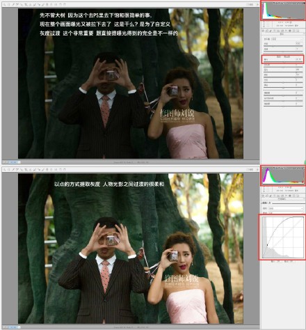The image size is (306, 330).
Task: Switch to the Point tab in the Tone Curve panel
Action: pos(270,203)
